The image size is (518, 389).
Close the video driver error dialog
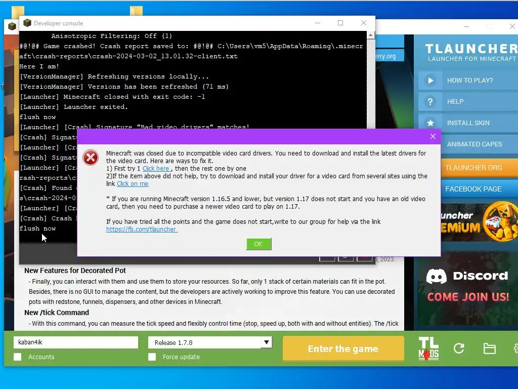(x=433, y=136)
